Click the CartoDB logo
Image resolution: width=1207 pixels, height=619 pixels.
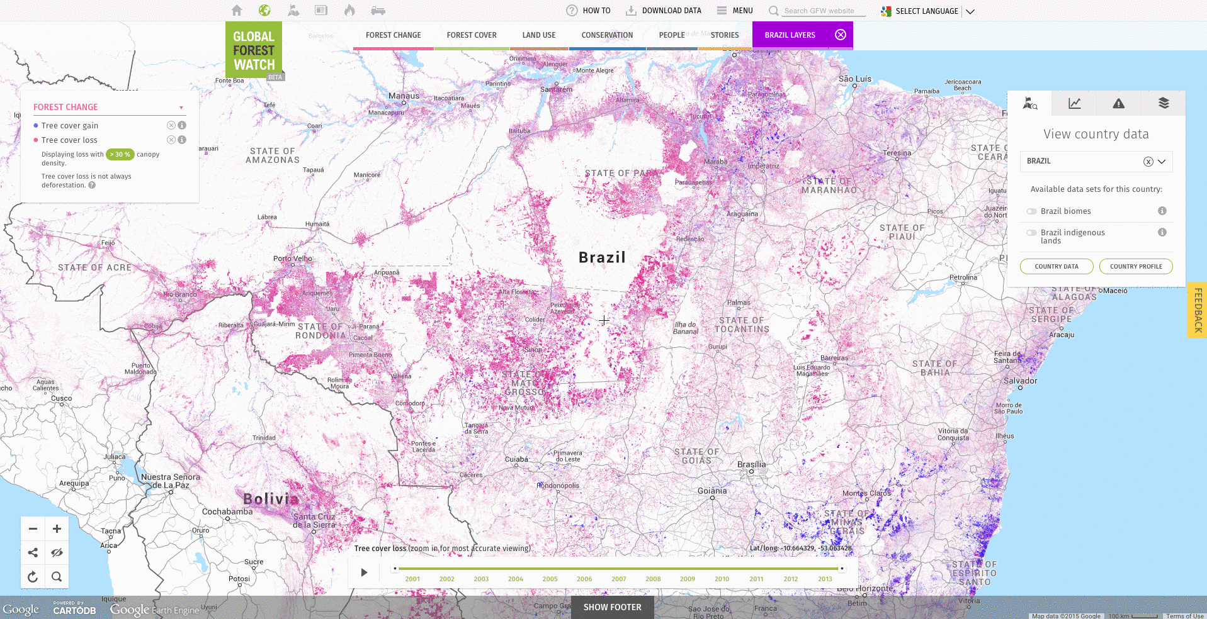[x=74, y=608]
